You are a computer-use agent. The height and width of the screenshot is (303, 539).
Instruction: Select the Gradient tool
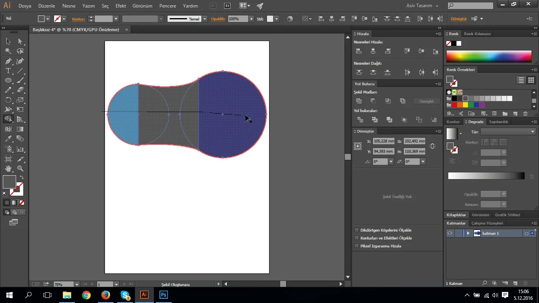pyautogui.click(x=20, y=129)
